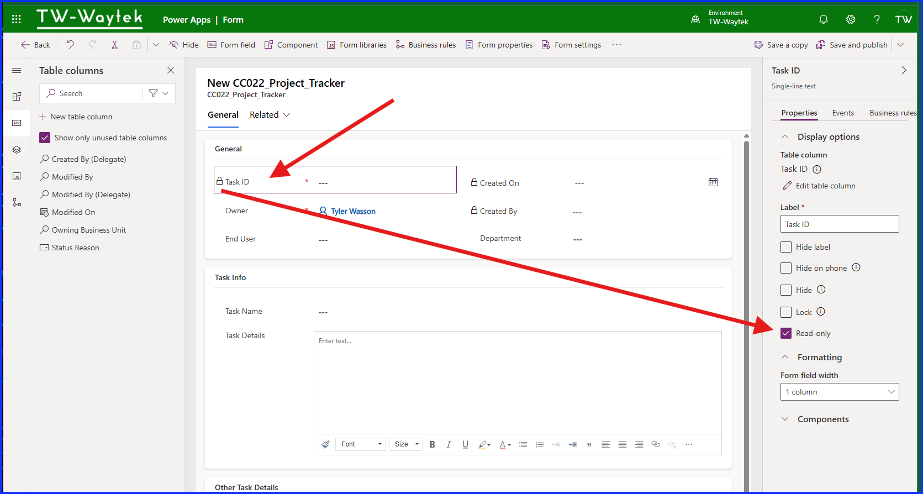
Task: Open the Size dropdown
Action: (406, 444)
